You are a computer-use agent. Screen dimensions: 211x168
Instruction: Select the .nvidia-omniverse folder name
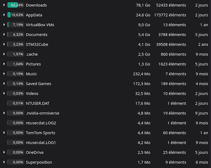tap(43, 113)
